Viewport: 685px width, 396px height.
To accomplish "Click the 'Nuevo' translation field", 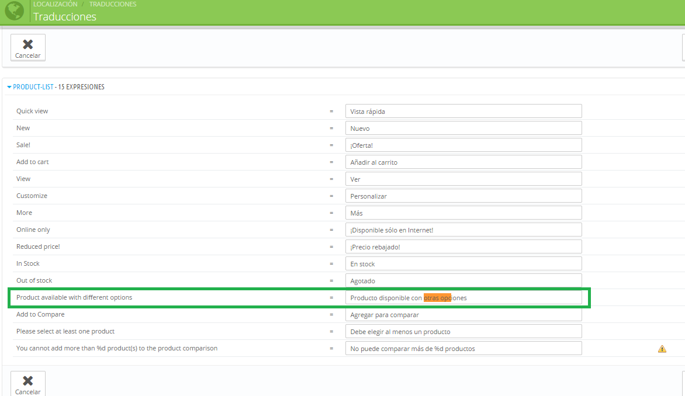I will [x=463, y=128].
